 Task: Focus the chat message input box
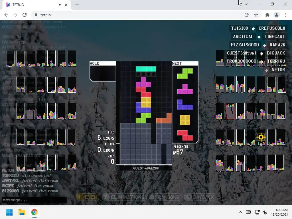tap(34, 200)
